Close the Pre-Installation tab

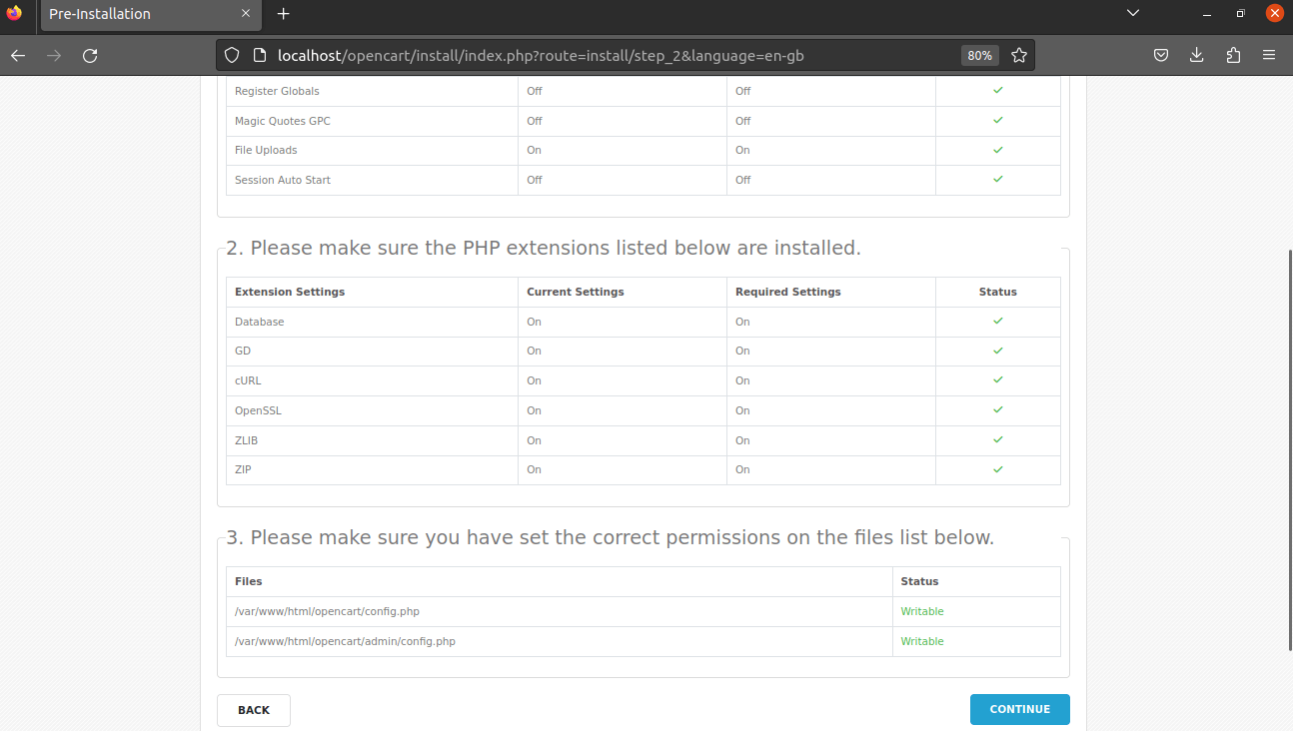pos(246,14)
